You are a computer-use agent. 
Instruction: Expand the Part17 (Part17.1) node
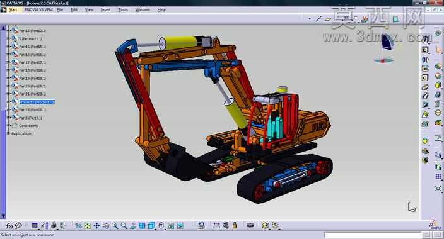[8, 62]
